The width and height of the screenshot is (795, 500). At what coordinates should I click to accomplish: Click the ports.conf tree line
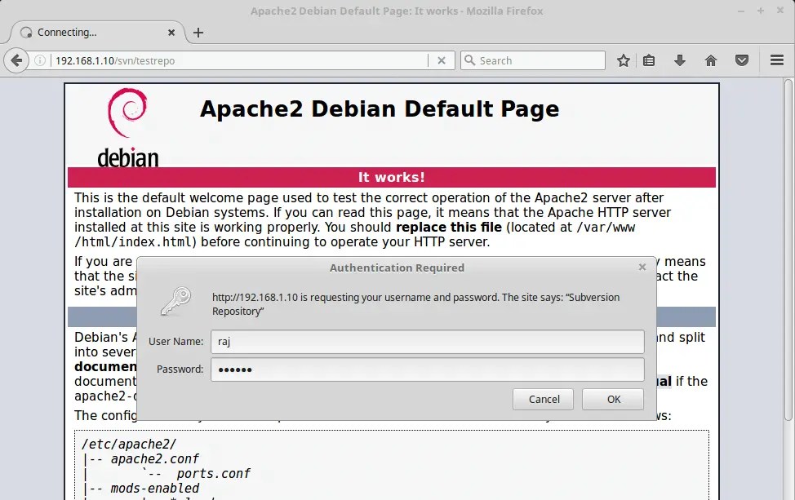pyautogui.click(x=214, y=474)
